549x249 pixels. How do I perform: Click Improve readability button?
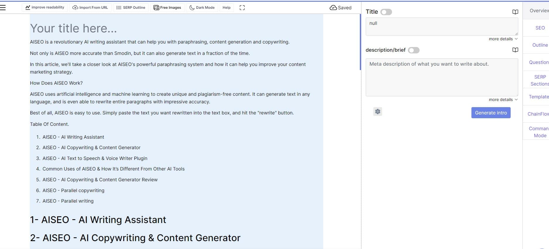[x=45, y=8]
